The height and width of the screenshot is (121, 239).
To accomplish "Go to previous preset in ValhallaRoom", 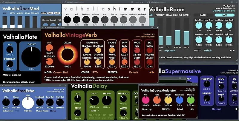I will 231,51.
